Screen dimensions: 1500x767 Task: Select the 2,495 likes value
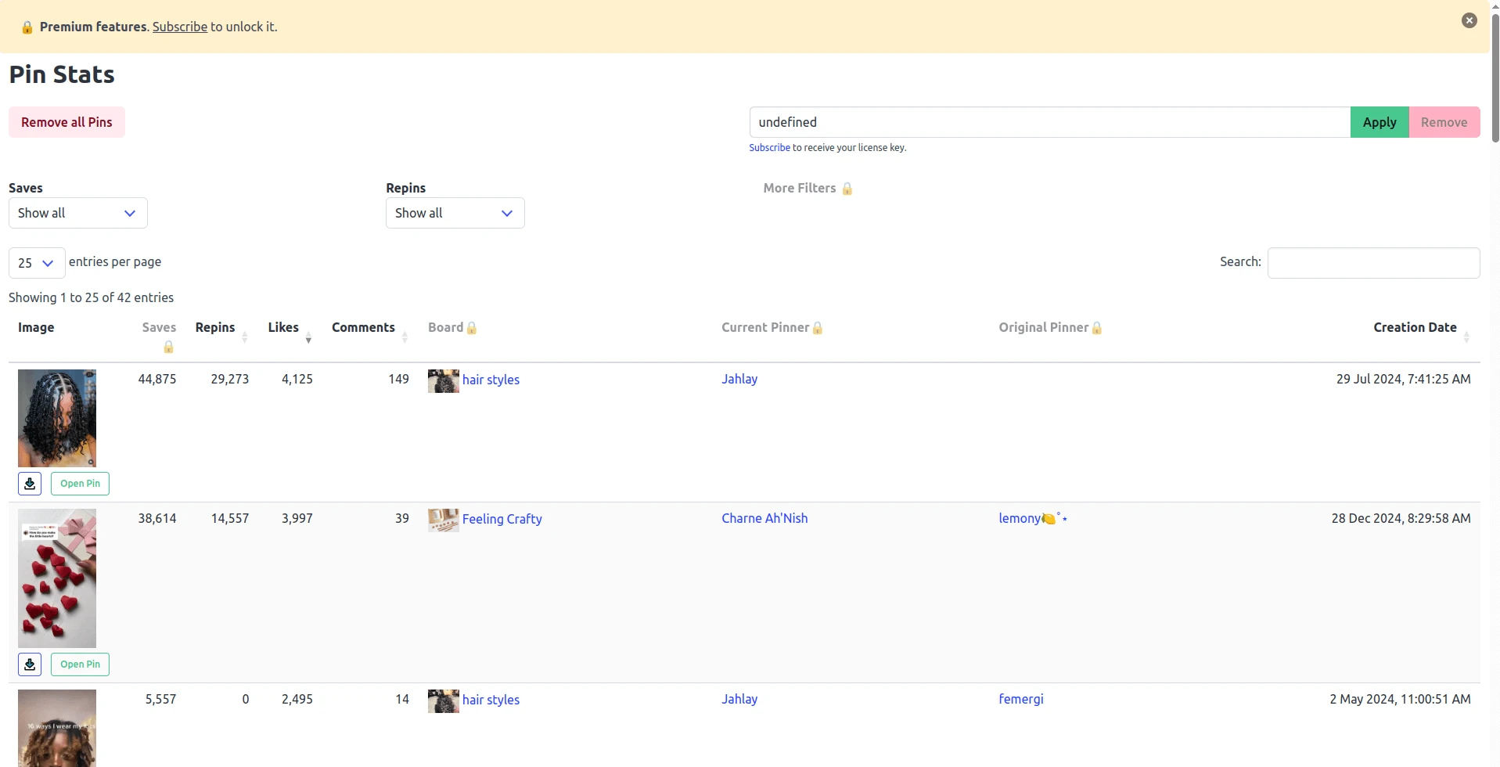click(297, 699)
